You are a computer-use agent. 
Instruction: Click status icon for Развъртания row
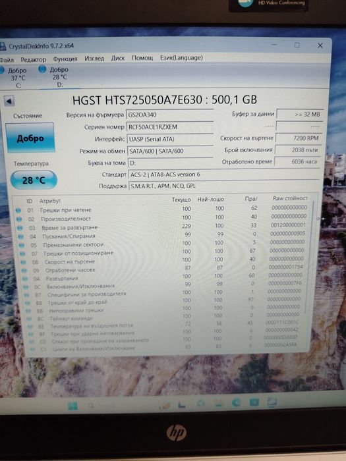25,279
